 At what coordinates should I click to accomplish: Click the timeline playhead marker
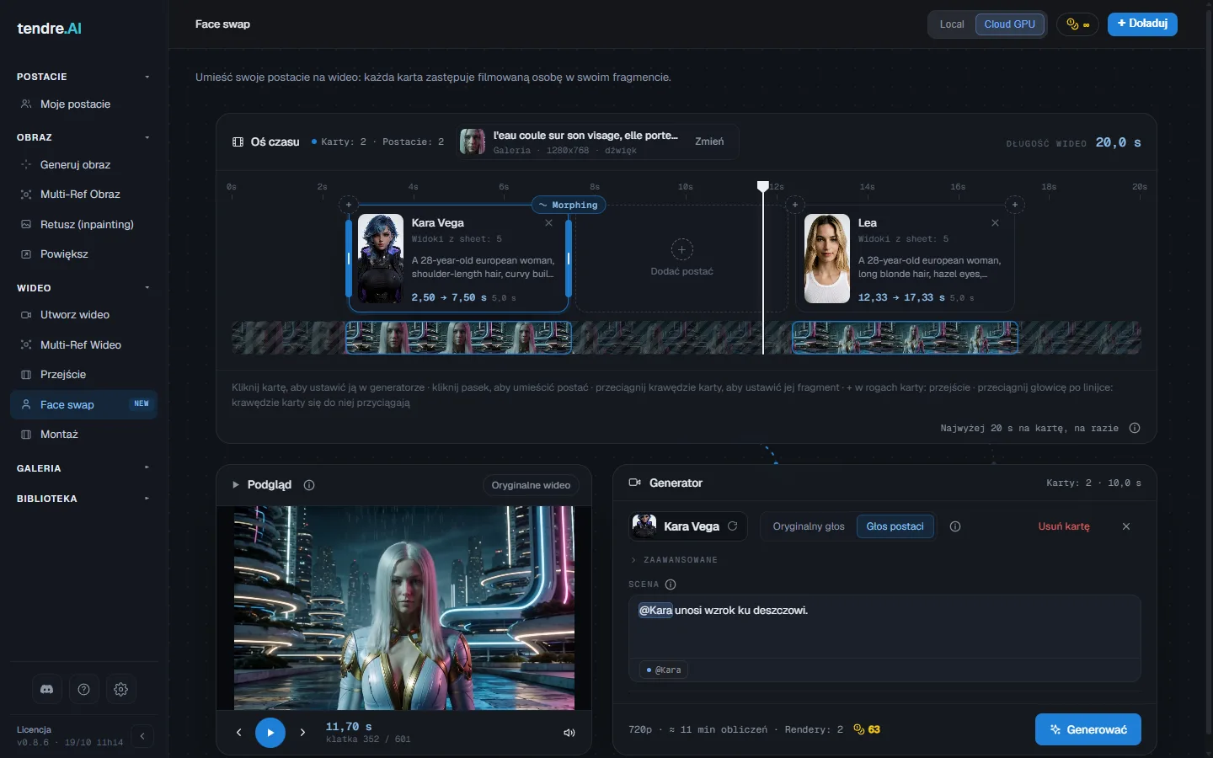(763, 186)
